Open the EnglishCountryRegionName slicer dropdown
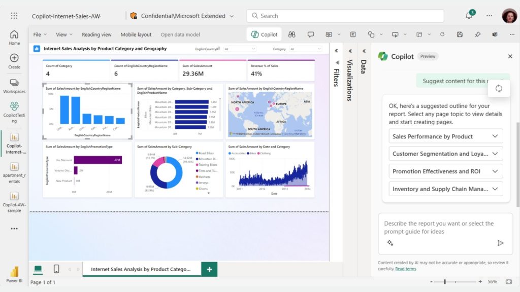 [x=240, y=49]
